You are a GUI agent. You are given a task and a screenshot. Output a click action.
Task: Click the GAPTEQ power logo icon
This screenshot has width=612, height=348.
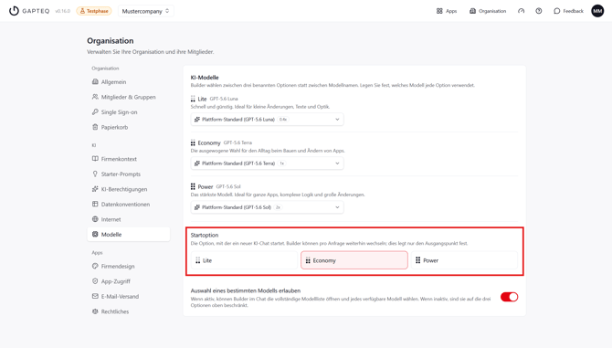pos(14,11)
